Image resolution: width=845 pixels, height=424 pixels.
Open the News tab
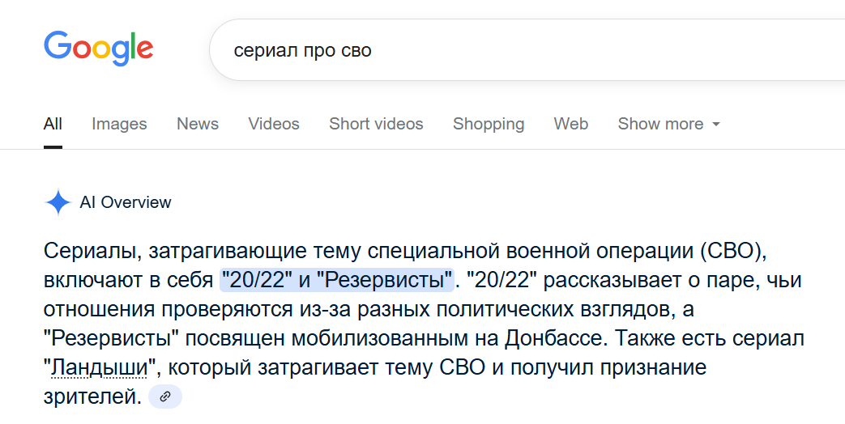click(198, 124)
